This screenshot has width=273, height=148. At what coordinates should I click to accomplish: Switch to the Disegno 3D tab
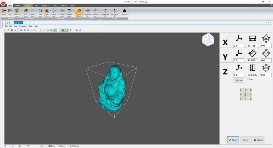coord(45,6)
